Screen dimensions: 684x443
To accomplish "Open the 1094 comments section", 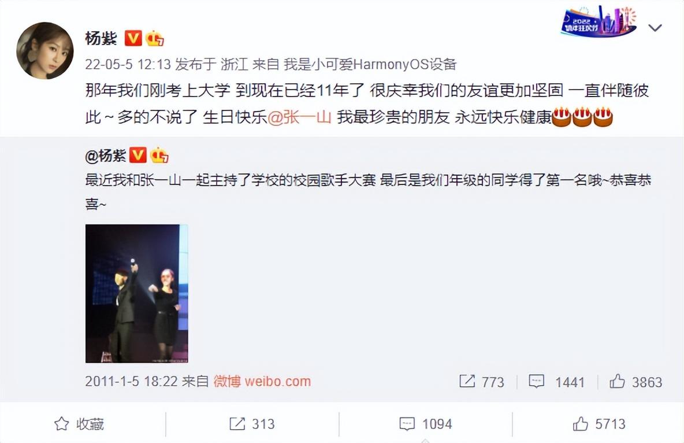I will tap(425, 424).
